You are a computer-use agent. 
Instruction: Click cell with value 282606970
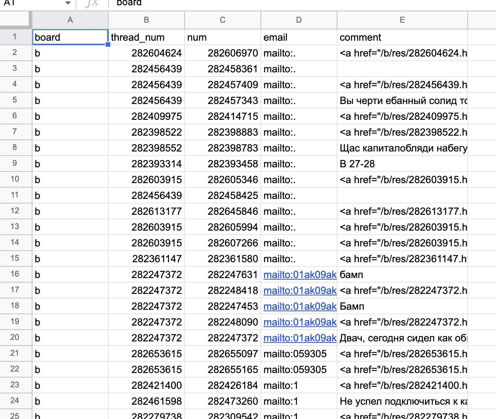[x=223, y=53]
